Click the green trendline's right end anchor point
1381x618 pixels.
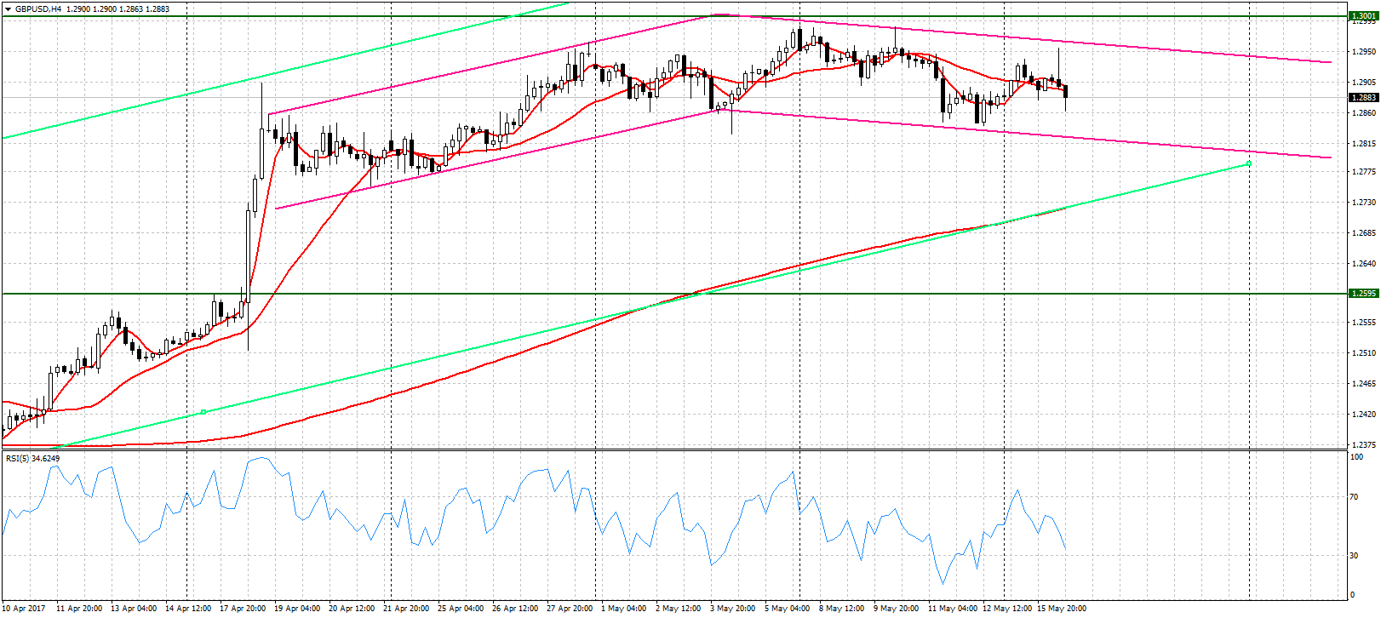[1249, 163]
